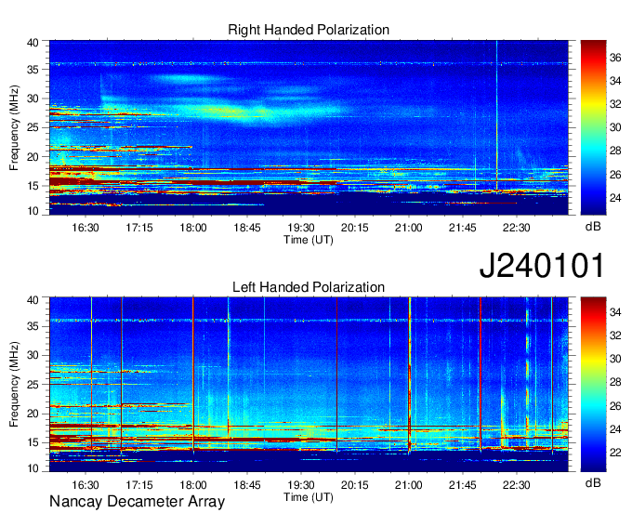Screen dimensions: 632x513
Task: Click the 22:30 tick label on top plot
Action: pyautogui.click(x=517, y=228)
